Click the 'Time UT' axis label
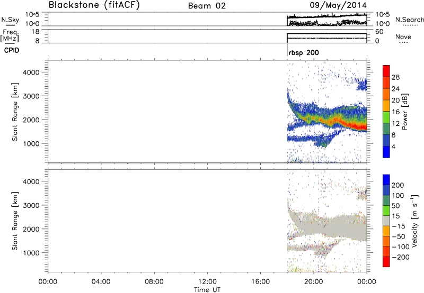Viewport: 424px width, 293px height. pos(207,290)
